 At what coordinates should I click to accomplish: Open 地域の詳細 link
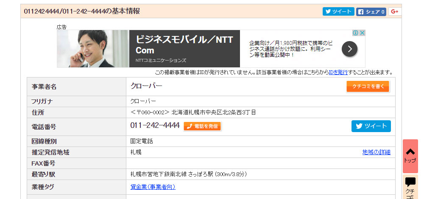377,152
